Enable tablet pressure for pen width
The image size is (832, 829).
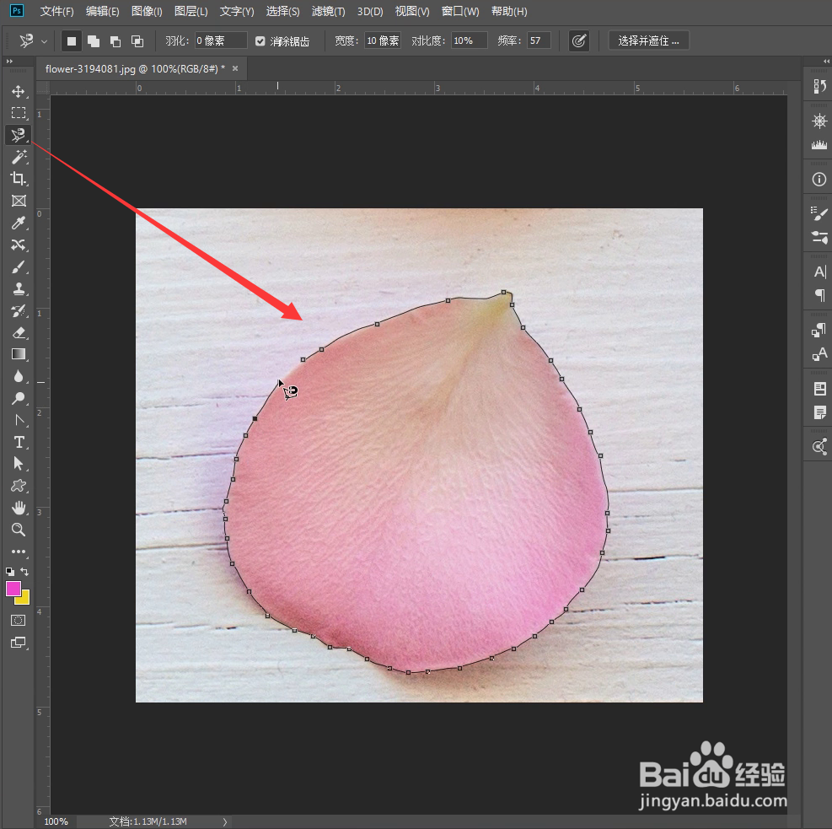[579, 40]
